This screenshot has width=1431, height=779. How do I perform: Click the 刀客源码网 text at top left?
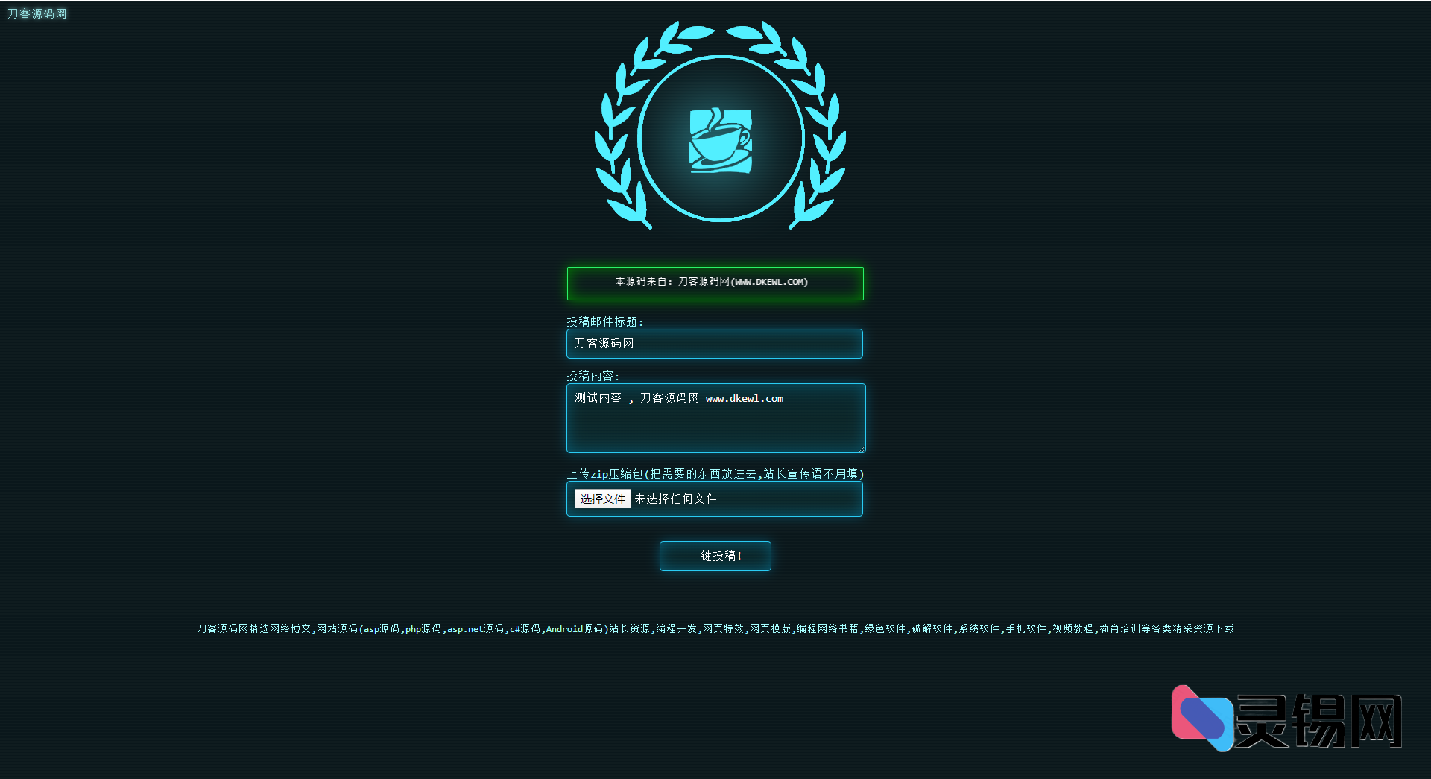pos(37,13)
